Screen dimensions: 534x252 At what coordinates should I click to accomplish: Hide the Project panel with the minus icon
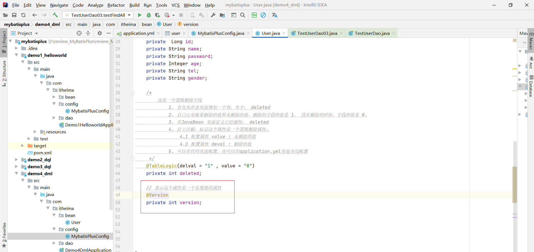point(109,33)
